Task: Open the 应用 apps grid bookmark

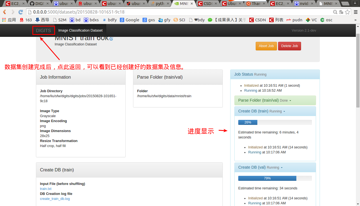Action: [x=9, y=20]
